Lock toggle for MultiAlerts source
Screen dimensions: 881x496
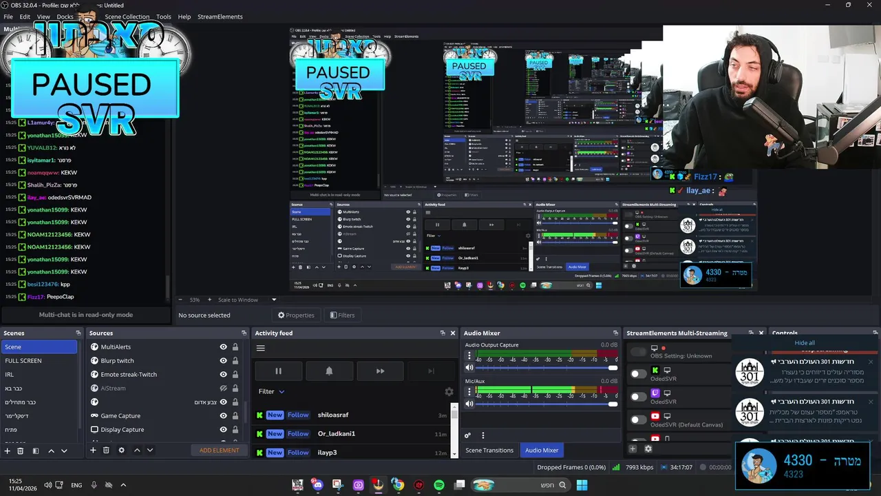235,347
